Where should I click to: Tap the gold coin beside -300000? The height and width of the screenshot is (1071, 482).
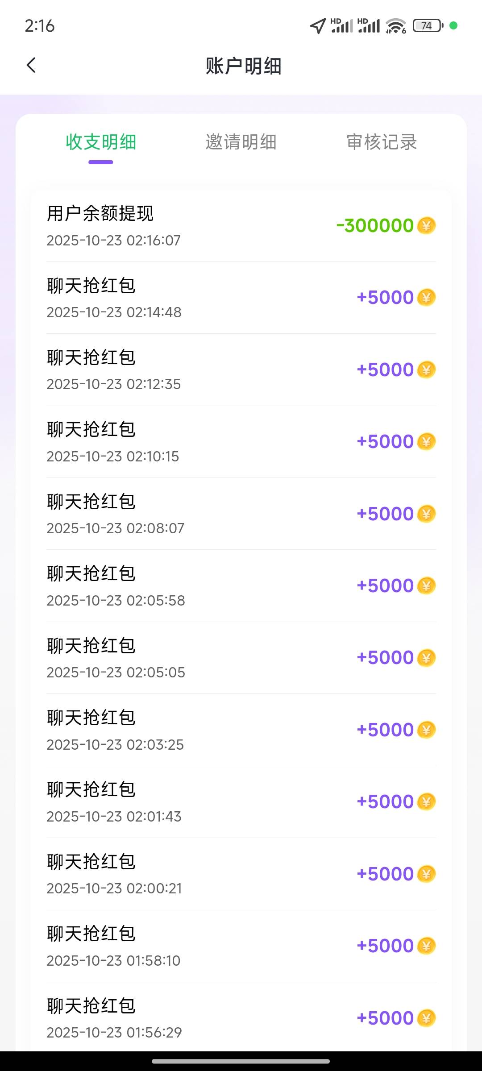pyautogui.click(x=426, y=225)
